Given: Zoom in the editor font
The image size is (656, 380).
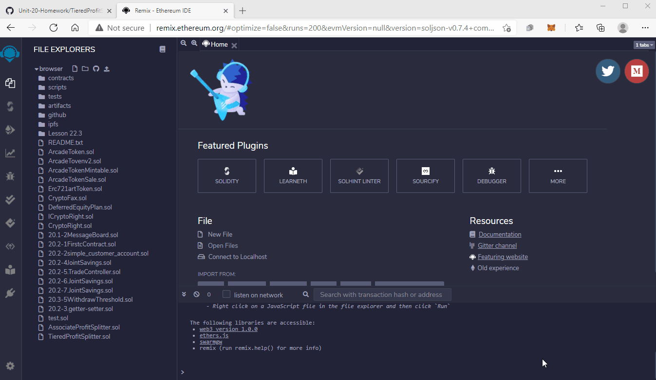Looking at the screenshot, I should [194, 43].
